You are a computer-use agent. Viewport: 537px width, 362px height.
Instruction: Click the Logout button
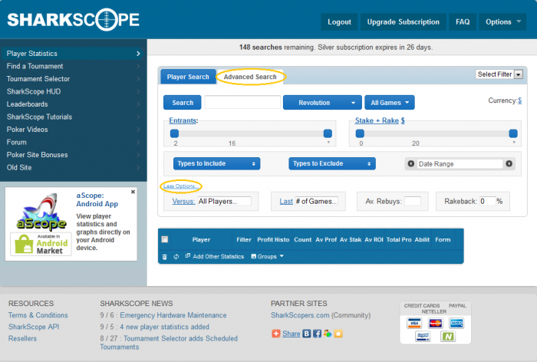click(339, 22)
